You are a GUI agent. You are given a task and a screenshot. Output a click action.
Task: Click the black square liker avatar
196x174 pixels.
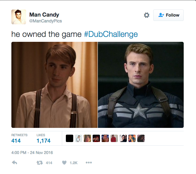click(70, 138)
